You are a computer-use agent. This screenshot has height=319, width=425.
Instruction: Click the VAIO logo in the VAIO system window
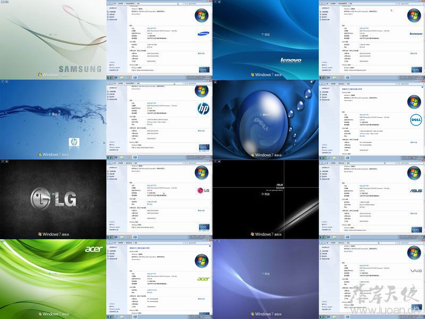416,271
